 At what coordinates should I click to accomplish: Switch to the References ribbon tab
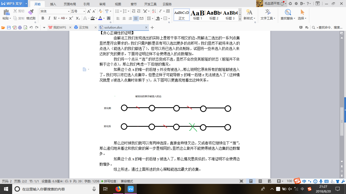point(86,4)
